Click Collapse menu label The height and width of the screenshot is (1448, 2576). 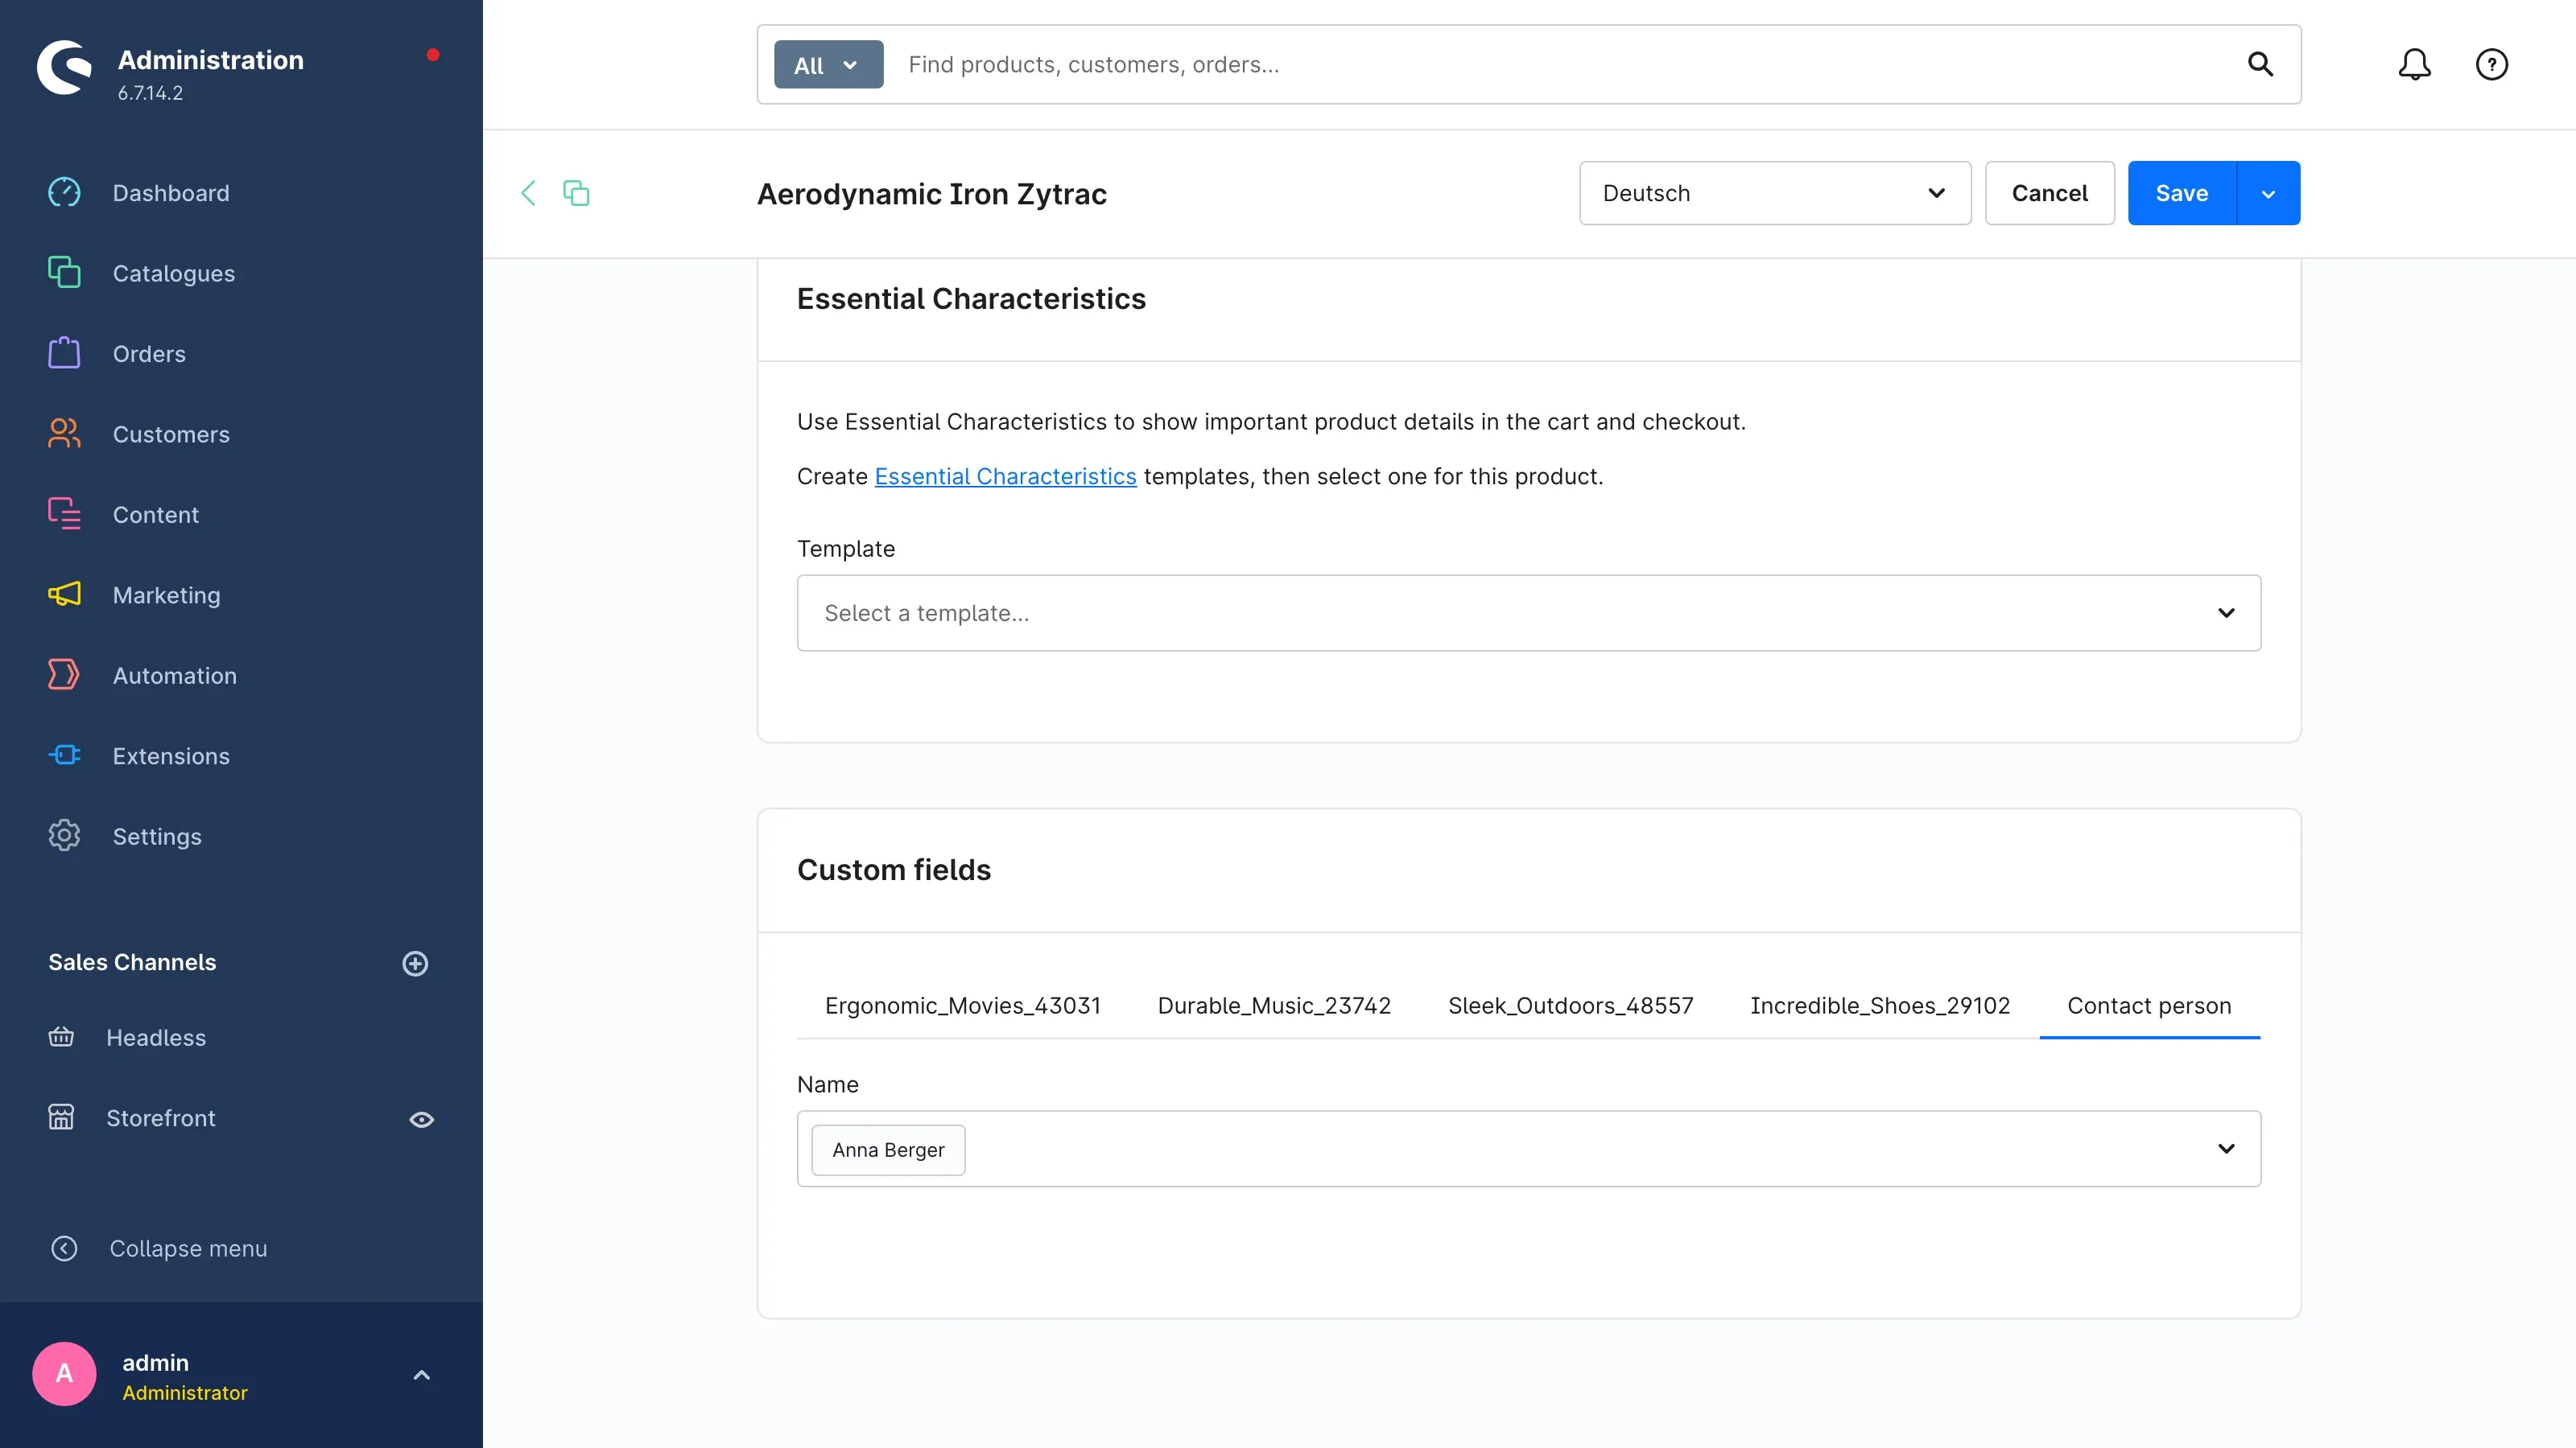coord(188,1248)
